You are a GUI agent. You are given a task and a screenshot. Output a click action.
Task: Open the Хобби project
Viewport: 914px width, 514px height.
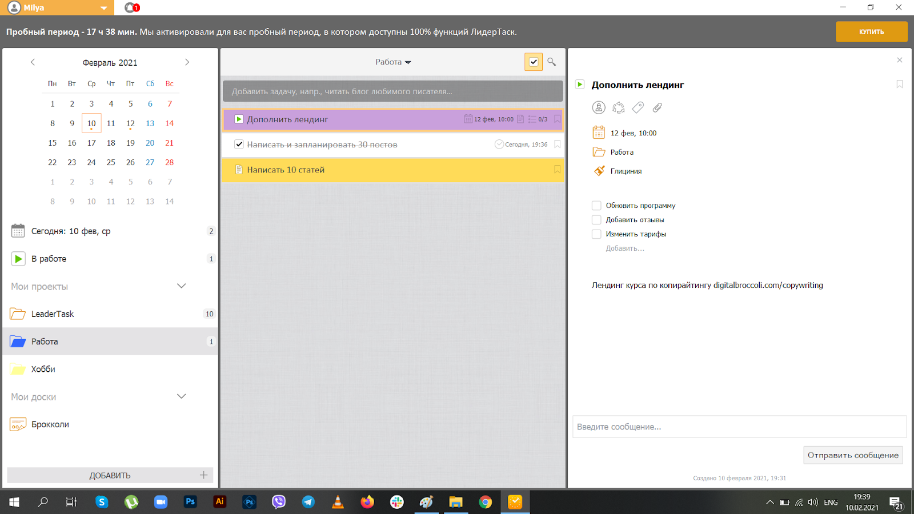(43, 370)
